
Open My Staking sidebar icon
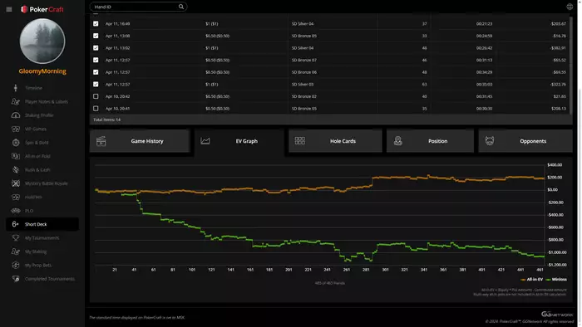click(16, 251)
